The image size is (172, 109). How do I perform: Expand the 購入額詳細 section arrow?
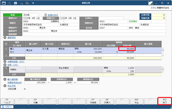pyautogui.click(x=5, y=79)
